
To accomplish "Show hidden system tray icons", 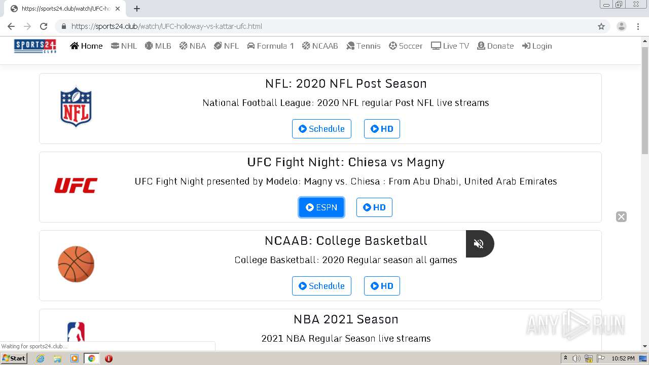I will (565, 358).
